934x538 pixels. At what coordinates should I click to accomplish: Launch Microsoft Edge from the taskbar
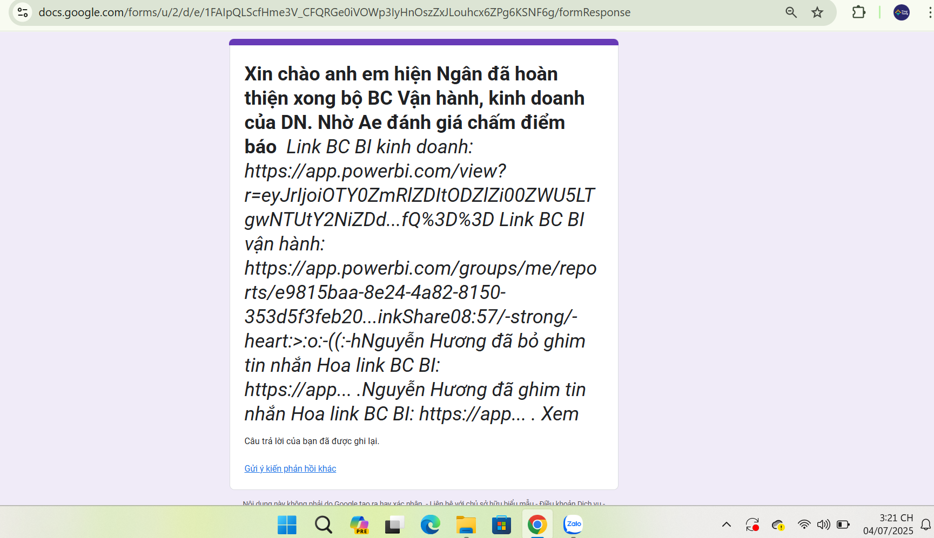(x=430, y=525)
